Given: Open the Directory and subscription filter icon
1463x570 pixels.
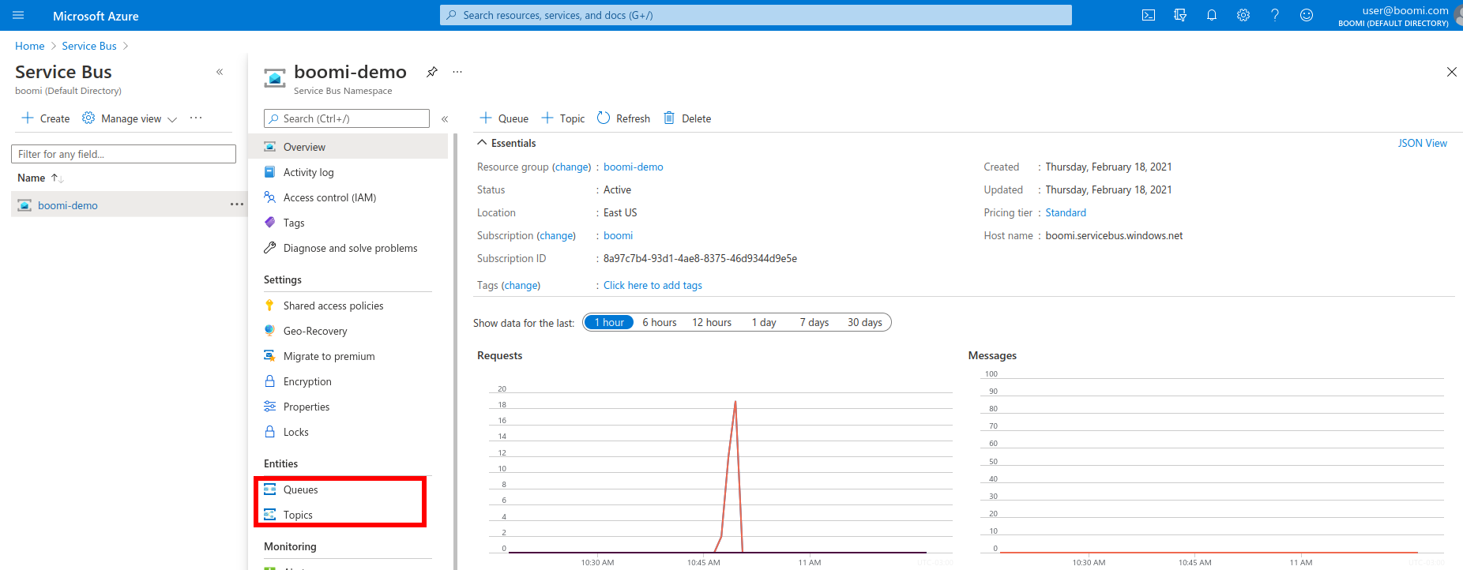Looking at the screenshot, I should tap(1180, 15).
